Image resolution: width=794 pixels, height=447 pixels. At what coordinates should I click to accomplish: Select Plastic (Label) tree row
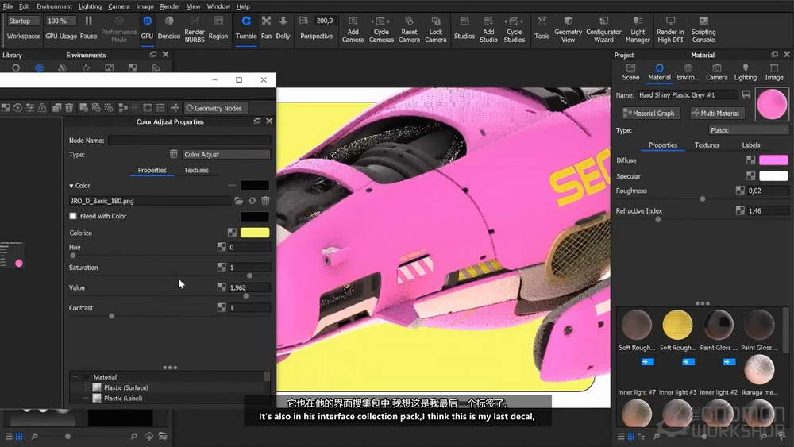click(x=122, y=399)
